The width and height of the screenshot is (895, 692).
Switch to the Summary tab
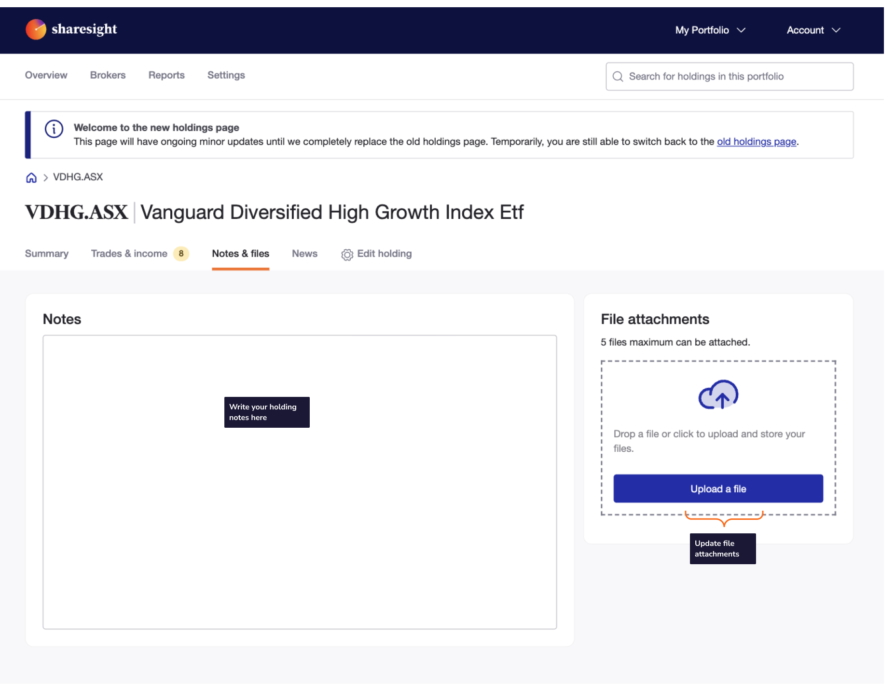[x=47, y=254]
